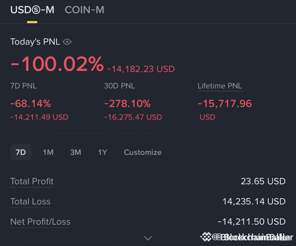Screen dimensions: 296x246
Task: Select the 1M time range
Action: 48,152
